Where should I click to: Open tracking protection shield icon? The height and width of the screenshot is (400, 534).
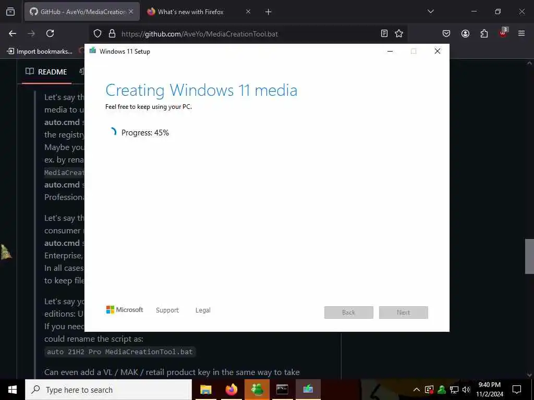coord(98,34)
